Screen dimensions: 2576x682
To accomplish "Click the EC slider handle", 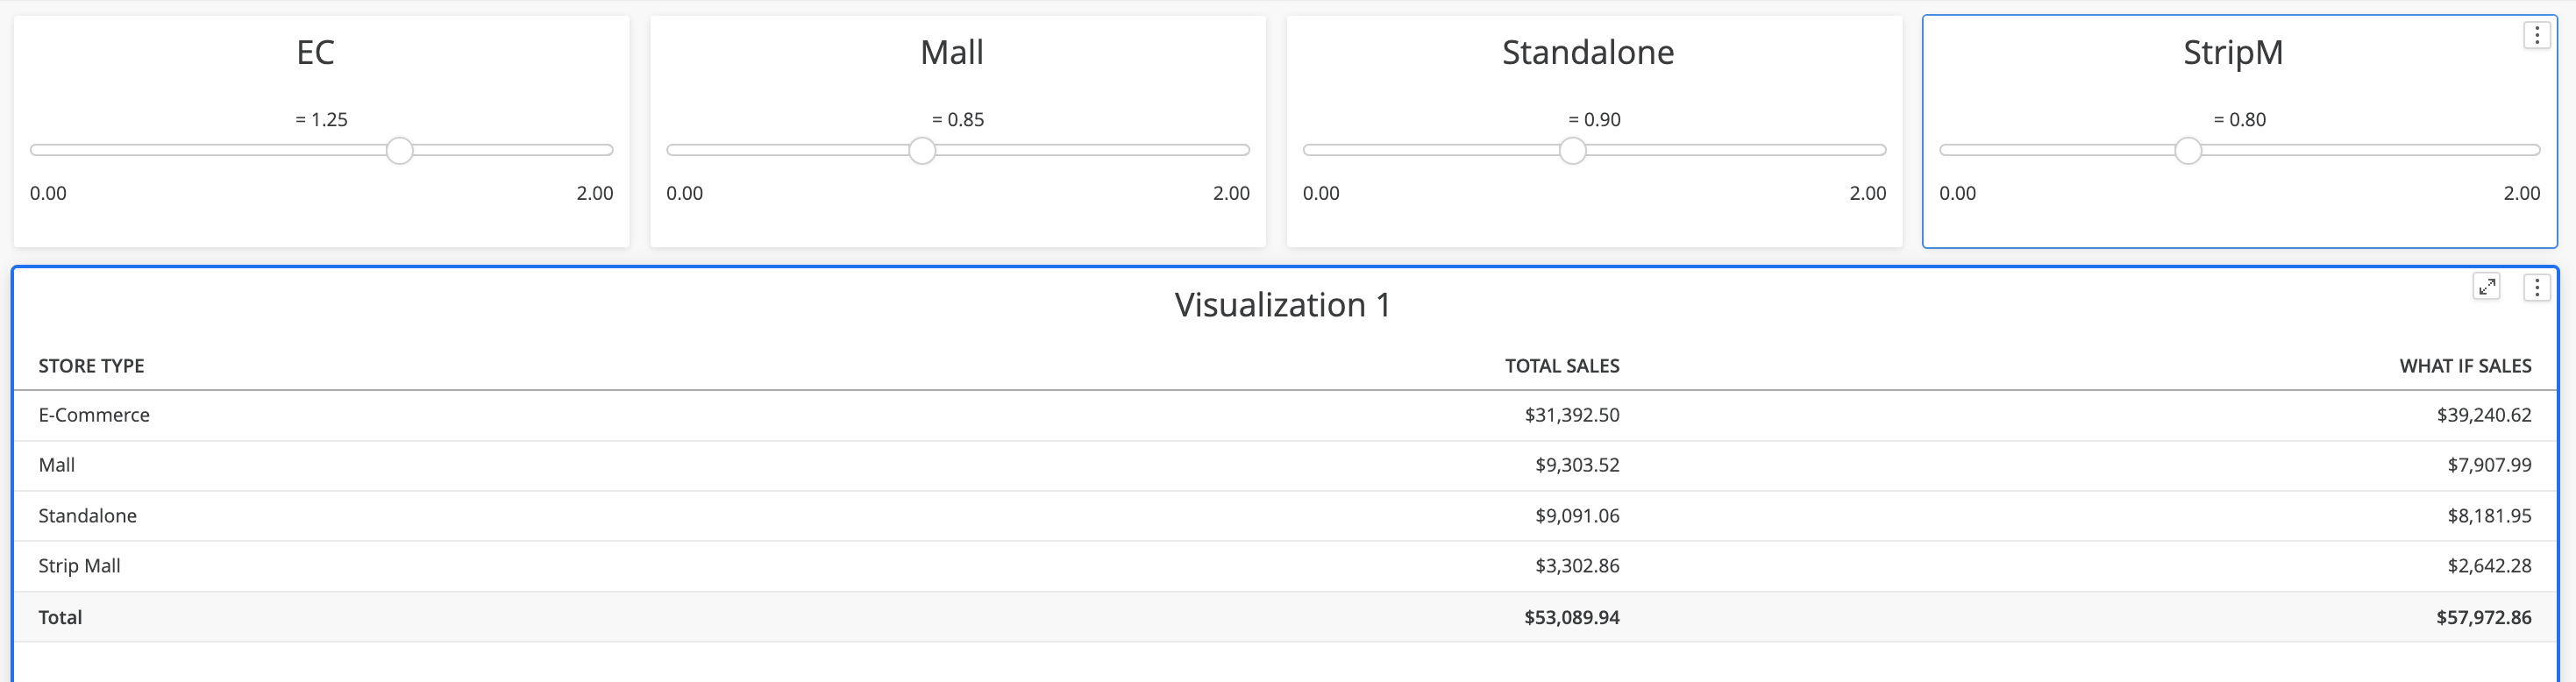I will tap(399, 151).
